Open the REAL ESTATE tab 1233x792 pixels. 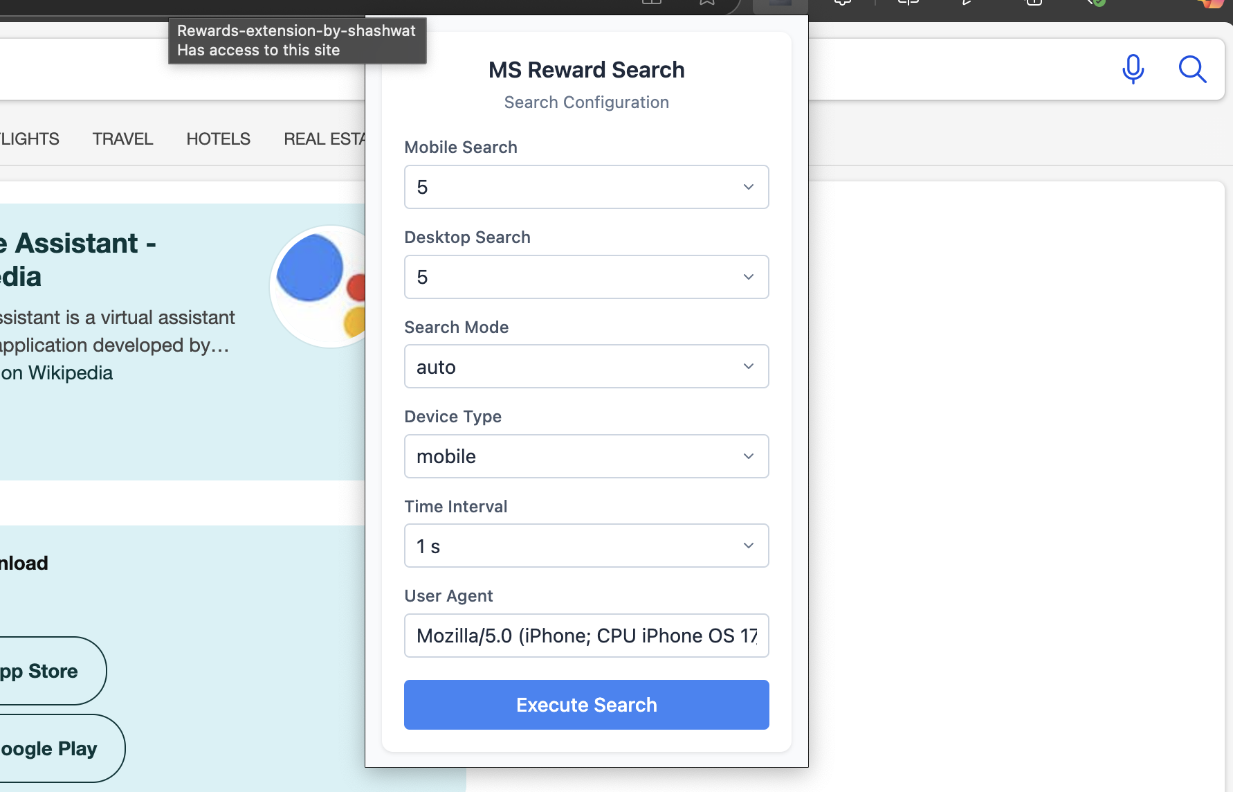(x=325, y=139)
